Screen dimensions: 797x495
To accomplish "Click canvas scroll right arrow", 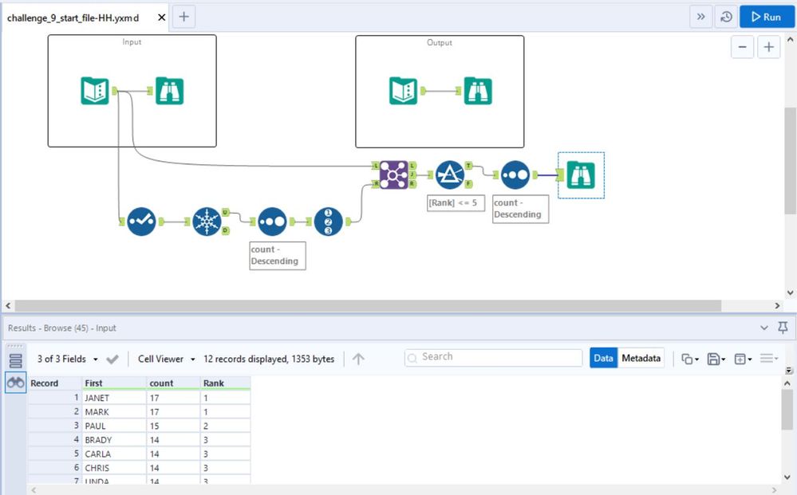I will tap(777, 305).
